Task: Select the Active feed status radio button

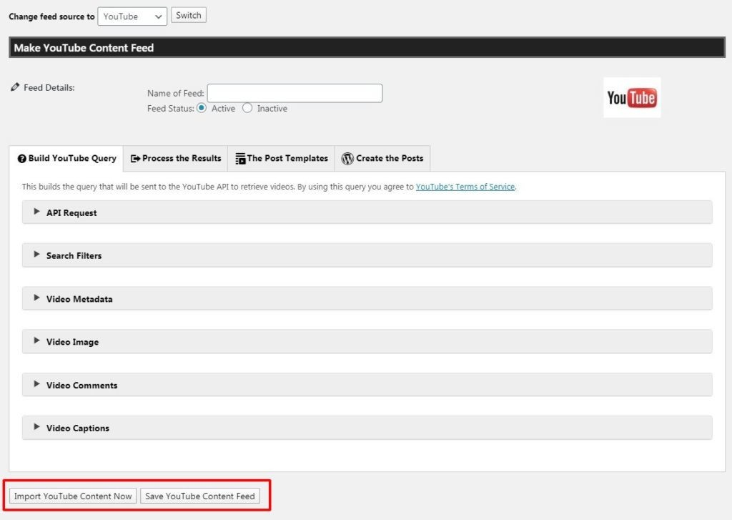Action: [x=202, y=108]
